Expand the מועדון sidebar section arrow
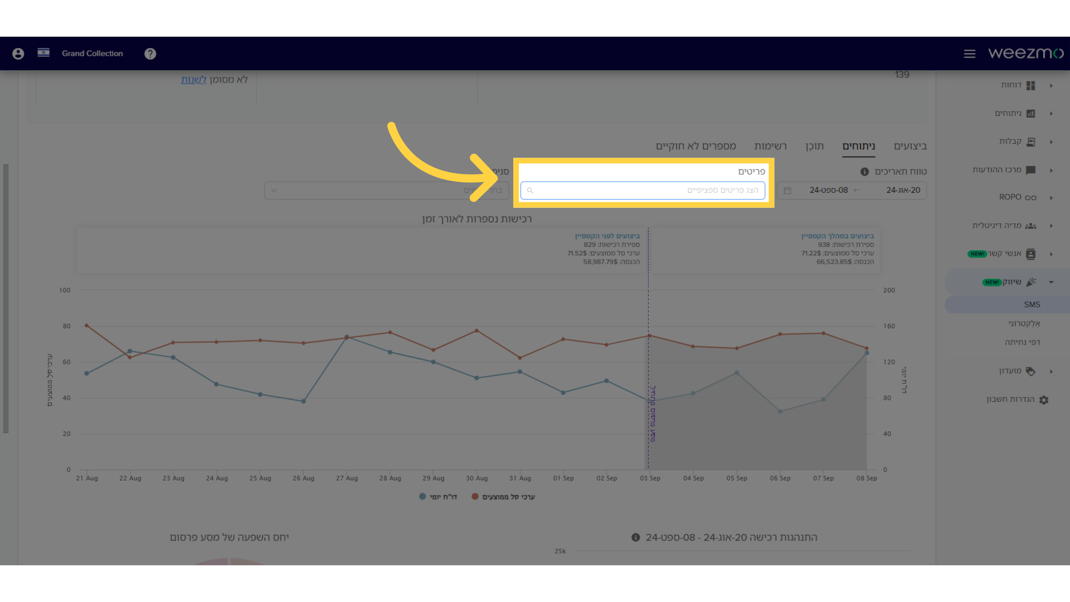The height and width of the screenshot is (602, 1070). click(x=1051, y=371)
